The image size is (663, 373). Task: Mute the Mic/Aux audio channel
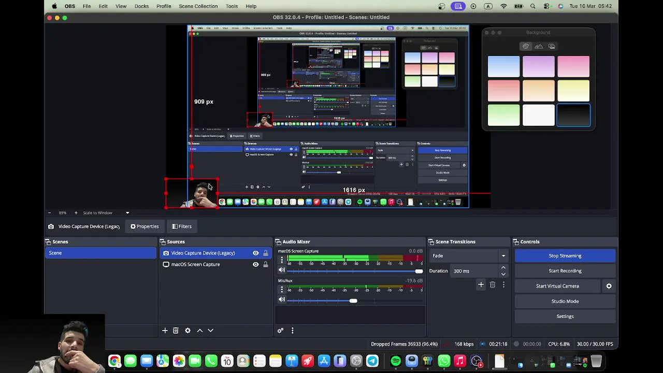point(282,300)
